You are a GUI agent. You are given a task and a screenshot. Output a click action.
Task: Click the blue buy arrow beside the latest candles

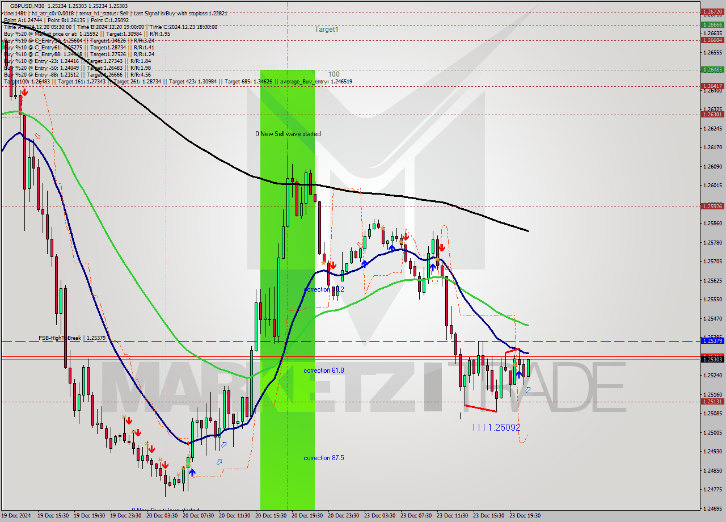point(519,375)
